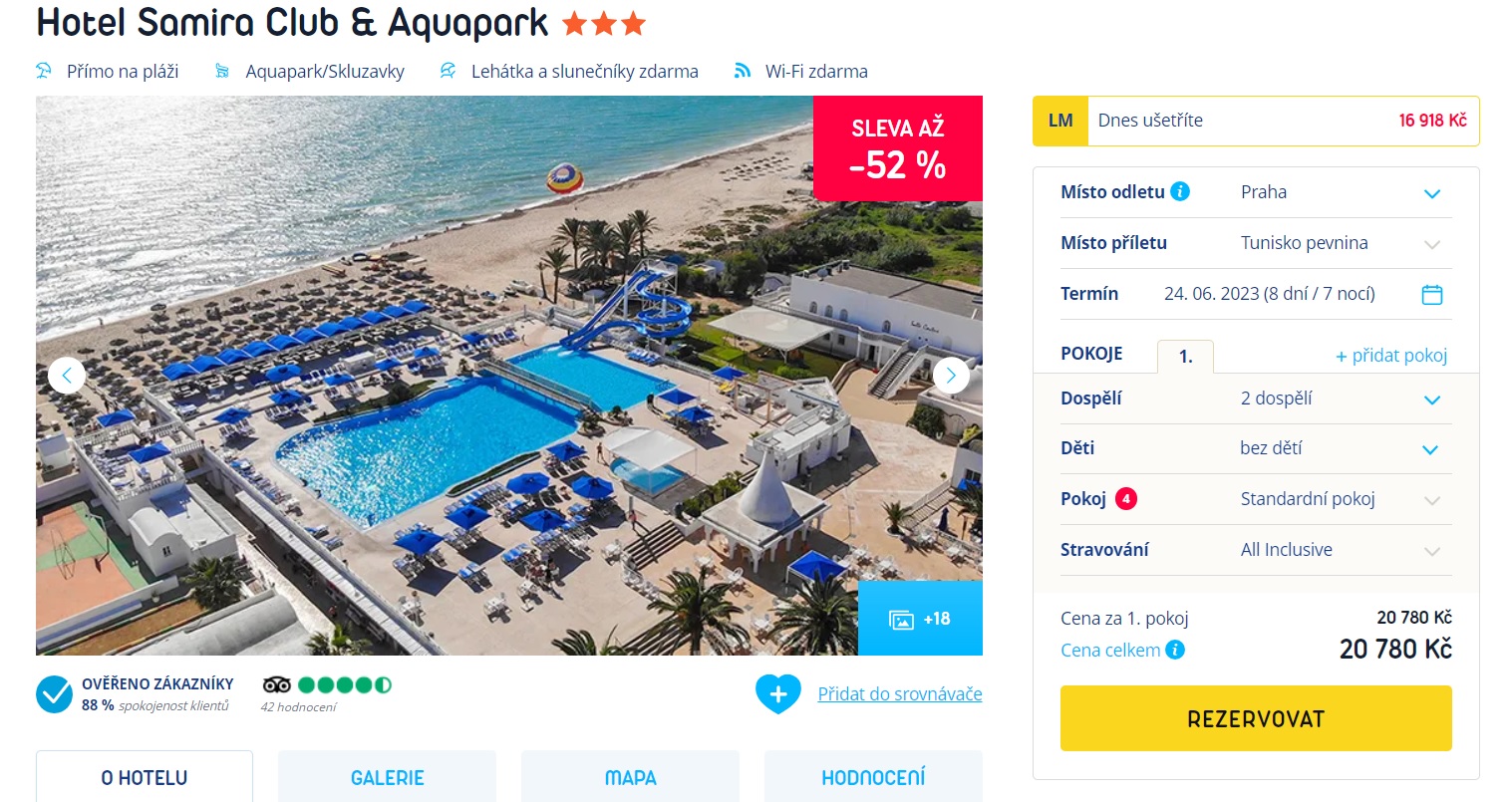Image resolution: width=1510 pixels, height=802 pixels.
Task: Click the red 4 badge next to Pokoj
Action: point(1126,498)
